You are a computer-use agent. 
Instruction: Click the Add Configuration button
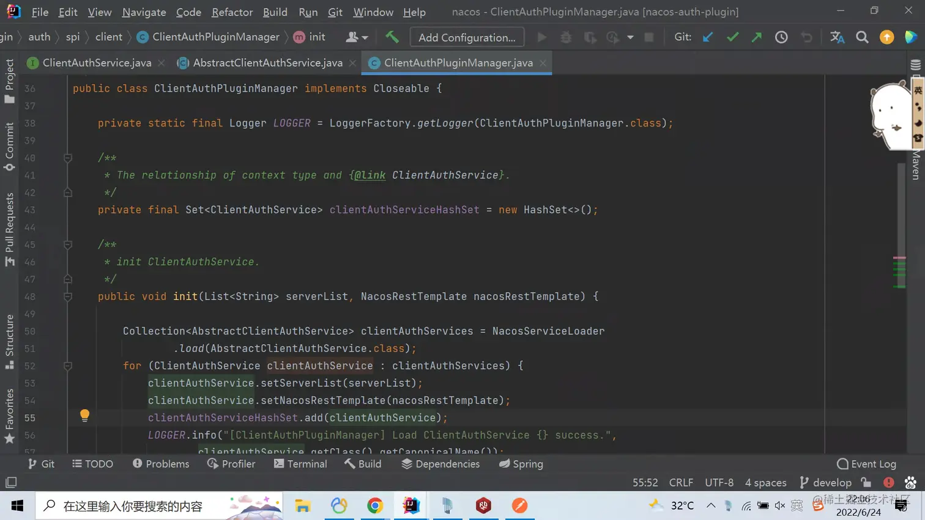[x=467, y=37]
